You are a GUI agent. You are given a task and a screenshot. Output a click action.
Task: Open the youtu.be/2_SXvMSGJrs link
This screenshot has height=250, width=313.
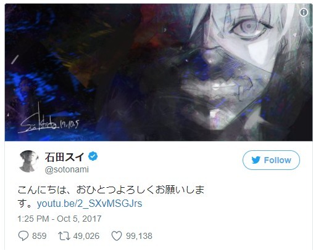tap(90, 204)
